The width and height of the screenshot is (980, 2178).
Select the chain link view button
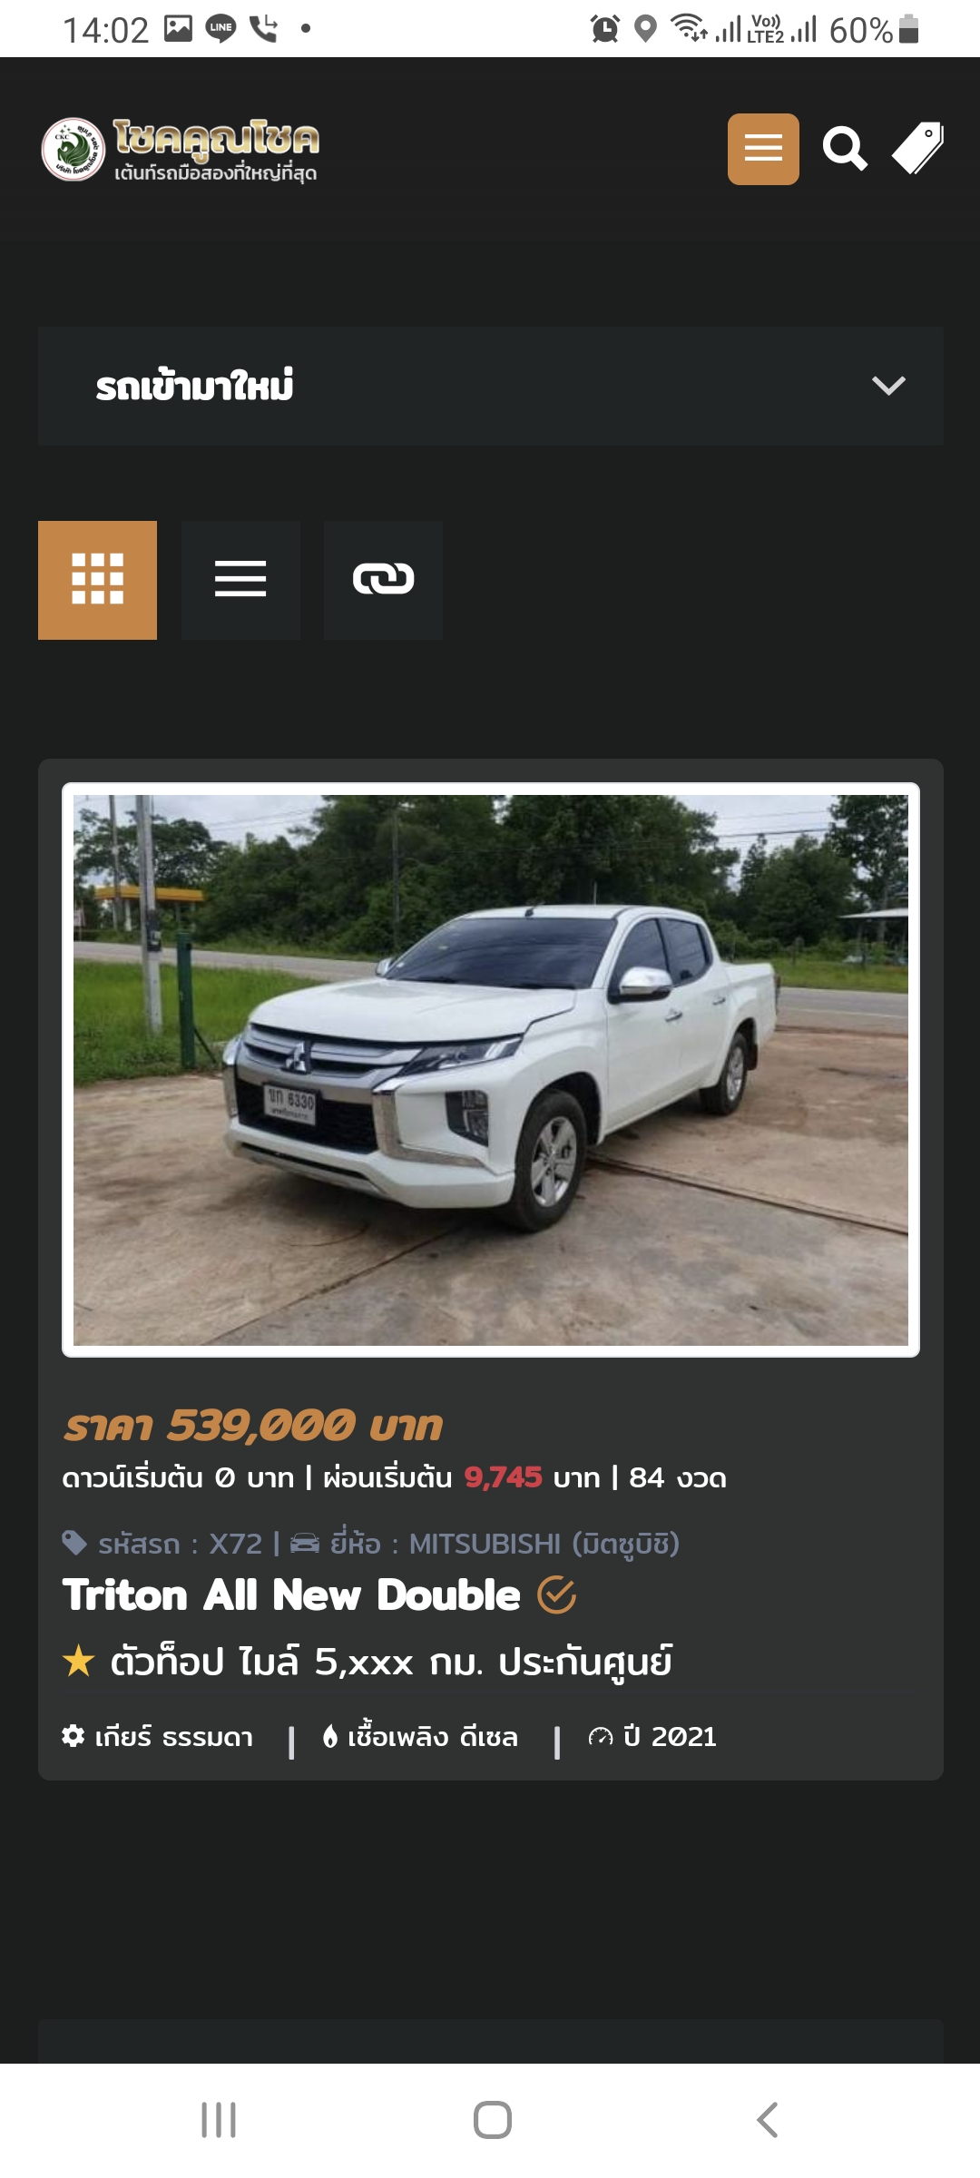tap(383, 580)
